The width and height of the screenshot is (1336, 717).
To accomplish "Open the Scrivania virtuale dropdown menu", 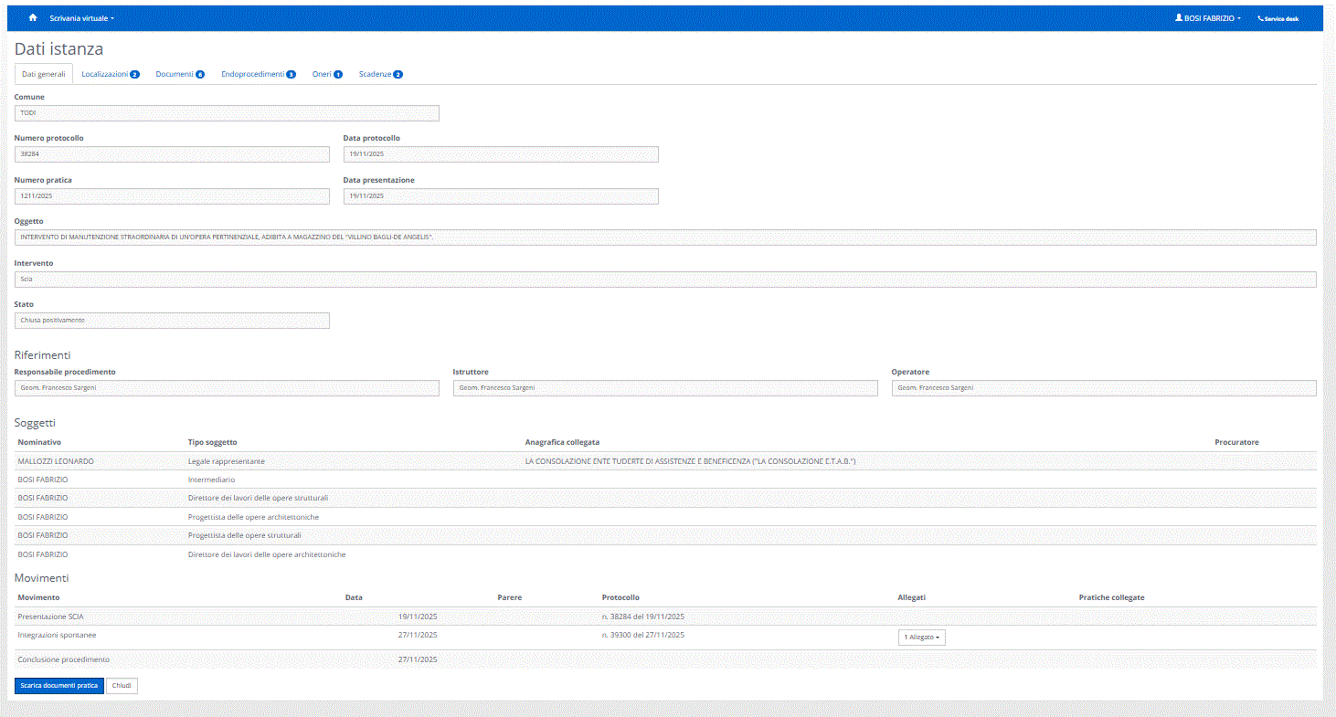I will 81,18.
